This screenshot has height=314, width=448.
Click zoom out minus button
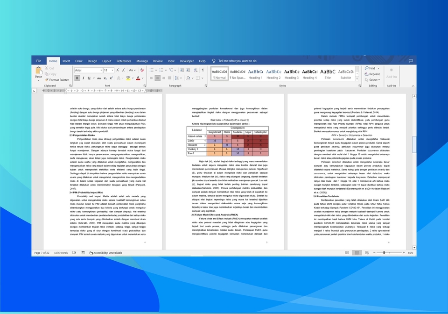(374, 253)
